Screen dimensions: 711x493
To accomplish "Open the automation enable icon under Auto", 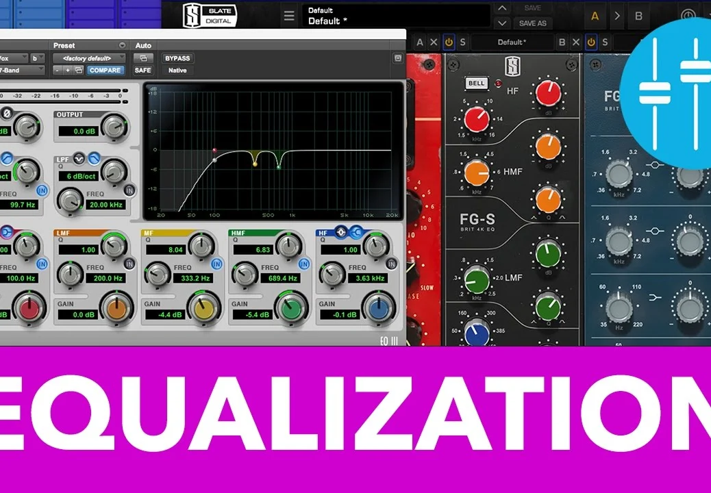I will click(143, 58).
